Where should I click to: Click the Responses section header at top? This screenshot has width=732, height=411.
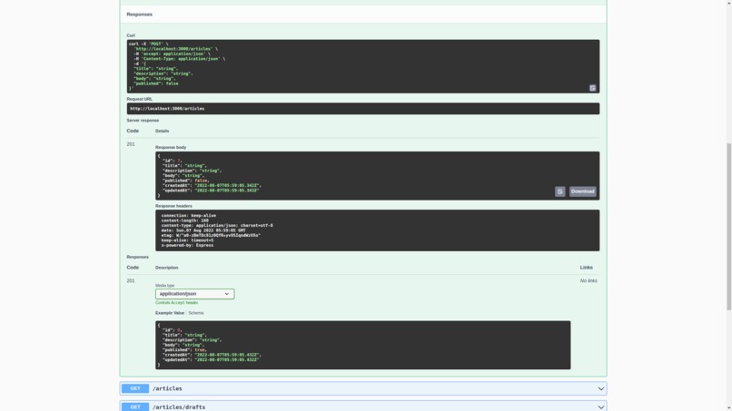(140, 15)
